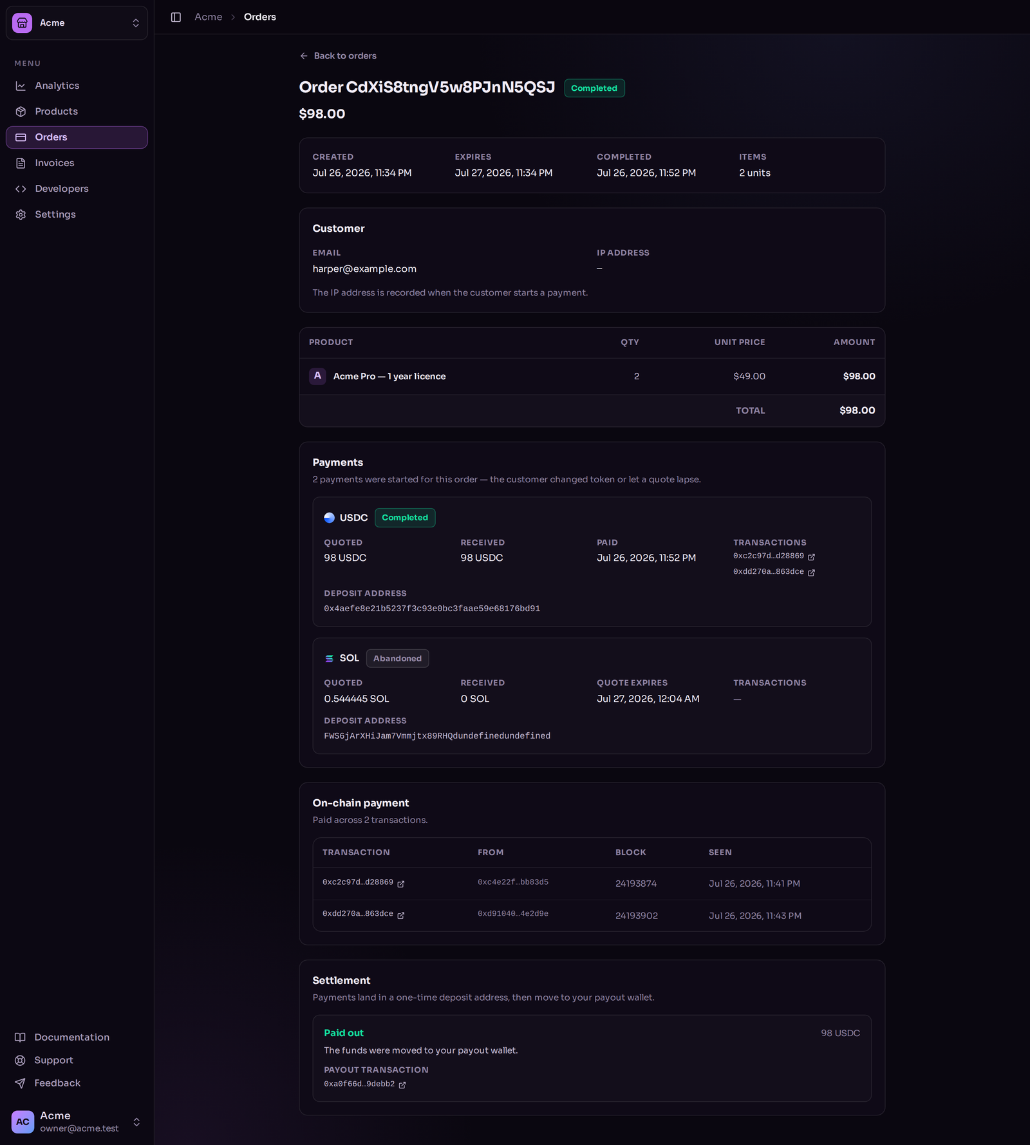Click the Acme breadcrumb link
Viewport: 1030px width, 1145px height.
coord(209,17)
